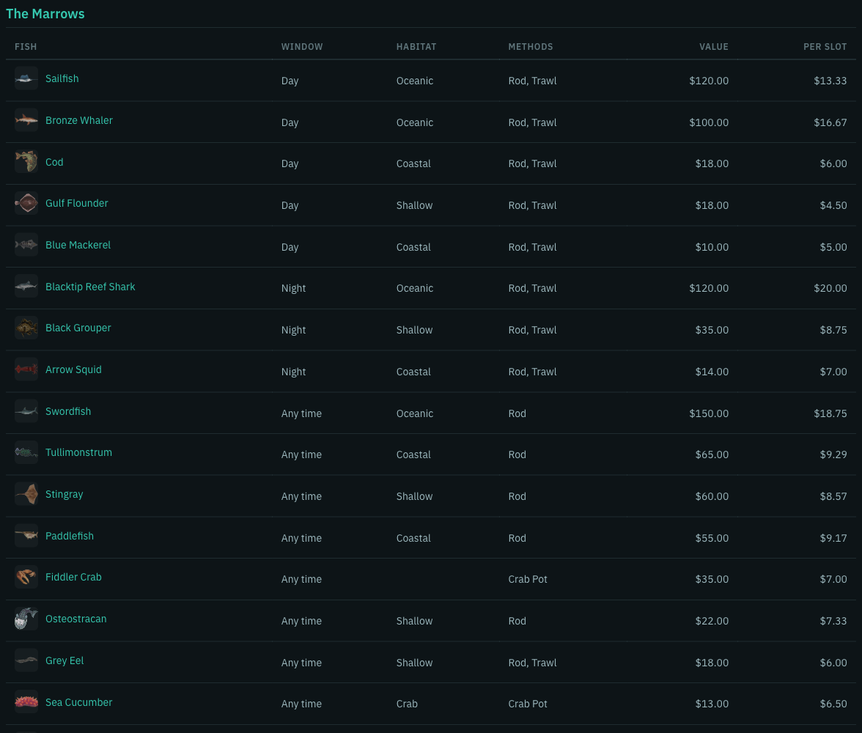Click Tullimonstrum value $65.00

point(712,454)
